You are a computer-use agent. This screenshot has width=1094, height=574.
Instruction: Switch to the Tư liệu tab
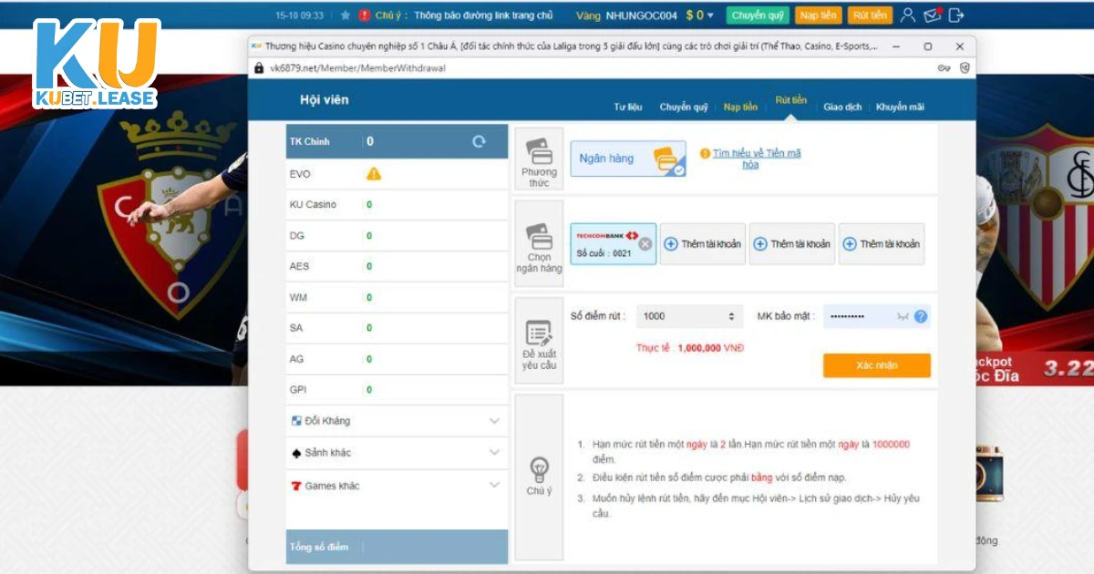point(628,107)
